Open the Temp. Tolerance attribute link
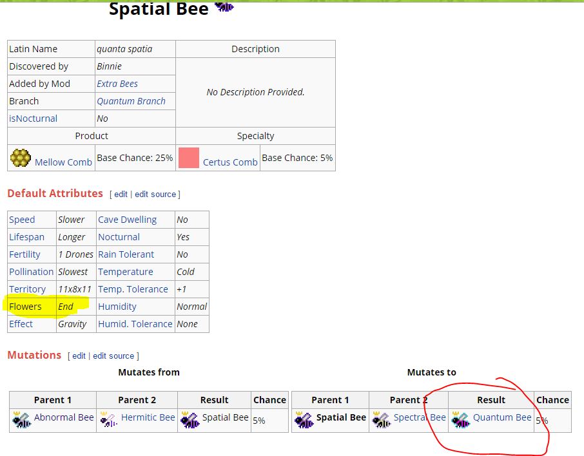The height and width of the screenshot is (456, 584). 133,289
